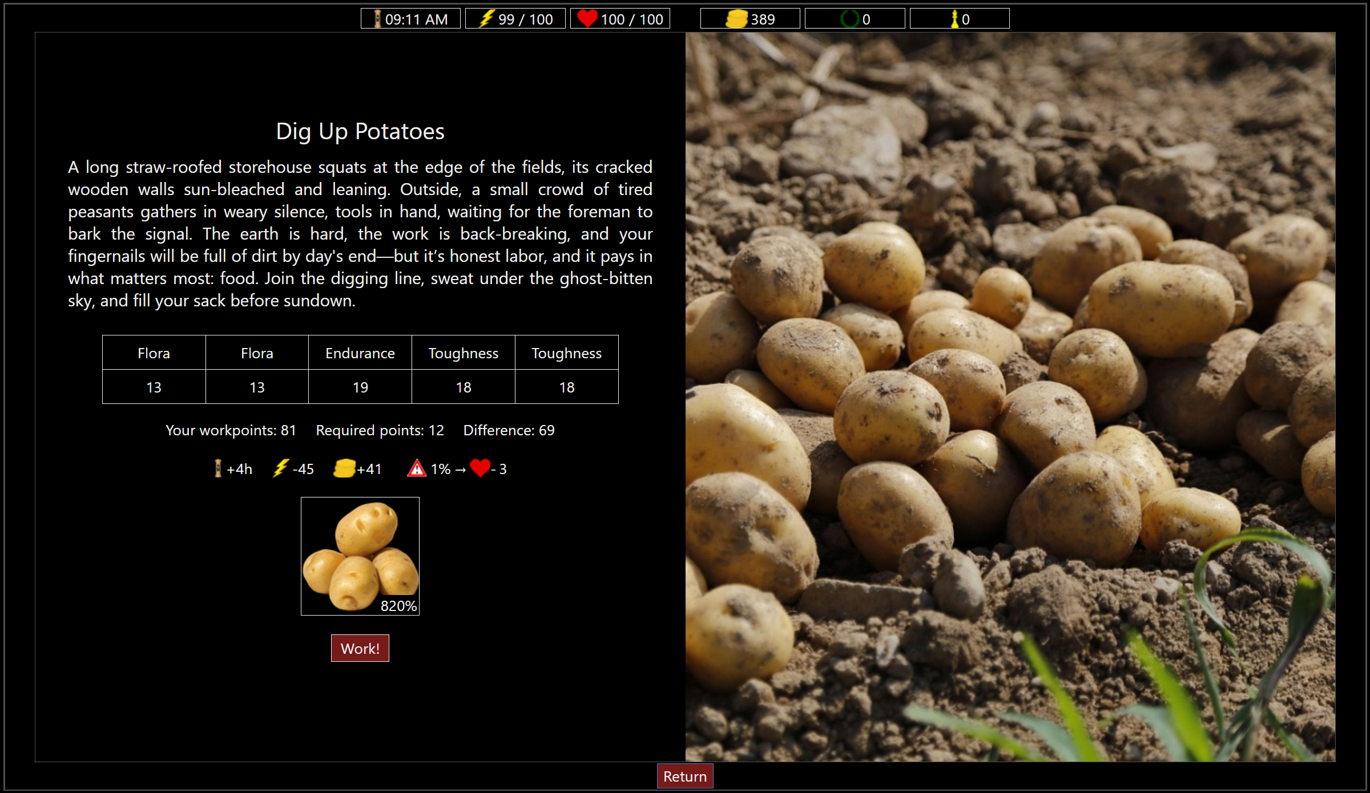
Task: Click the 1% risk chance text
Action: click(x=441, y=469)
